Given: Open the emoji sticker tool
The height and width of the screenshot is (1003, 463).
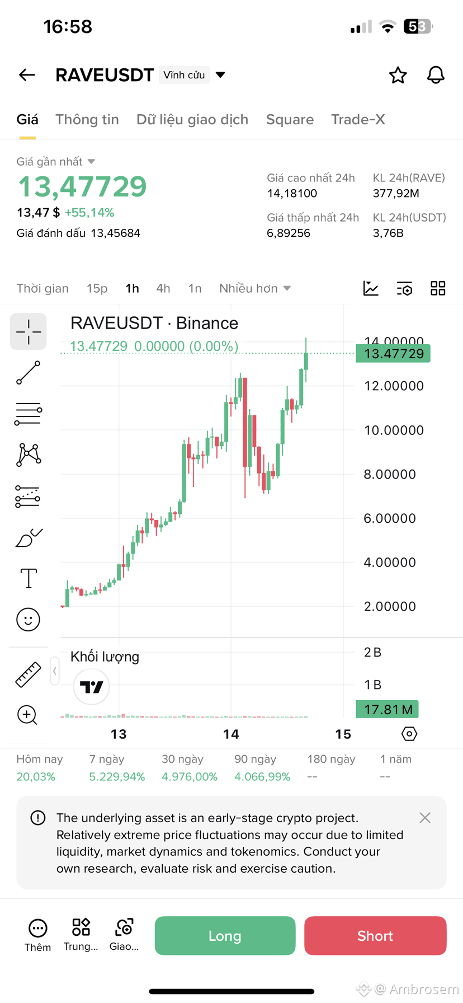Looking at the screenshot, I should tap(28, 620).
